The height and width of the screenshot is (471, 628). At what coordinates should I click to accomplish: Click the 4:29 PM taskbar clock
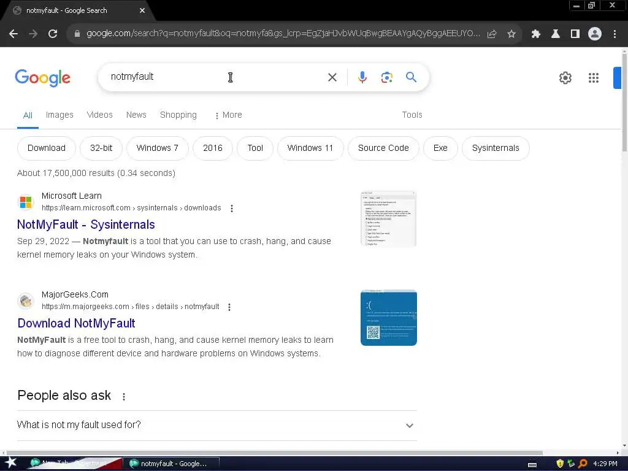[605, 464]
